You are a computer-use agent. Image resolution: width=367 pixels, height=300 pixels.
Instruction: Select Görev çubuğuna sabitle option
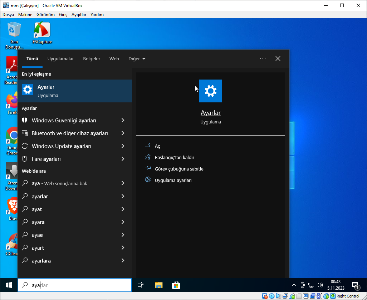point(179,169)
